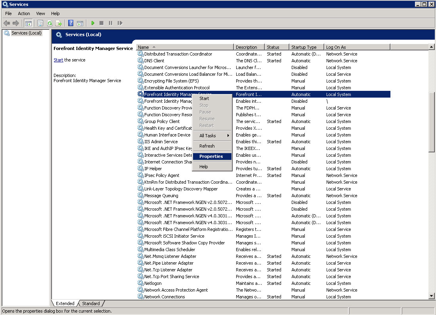This screenshot has width=436, height=315.
Task: Click the vertical scrollbar thumb
Action: (431, 122)
